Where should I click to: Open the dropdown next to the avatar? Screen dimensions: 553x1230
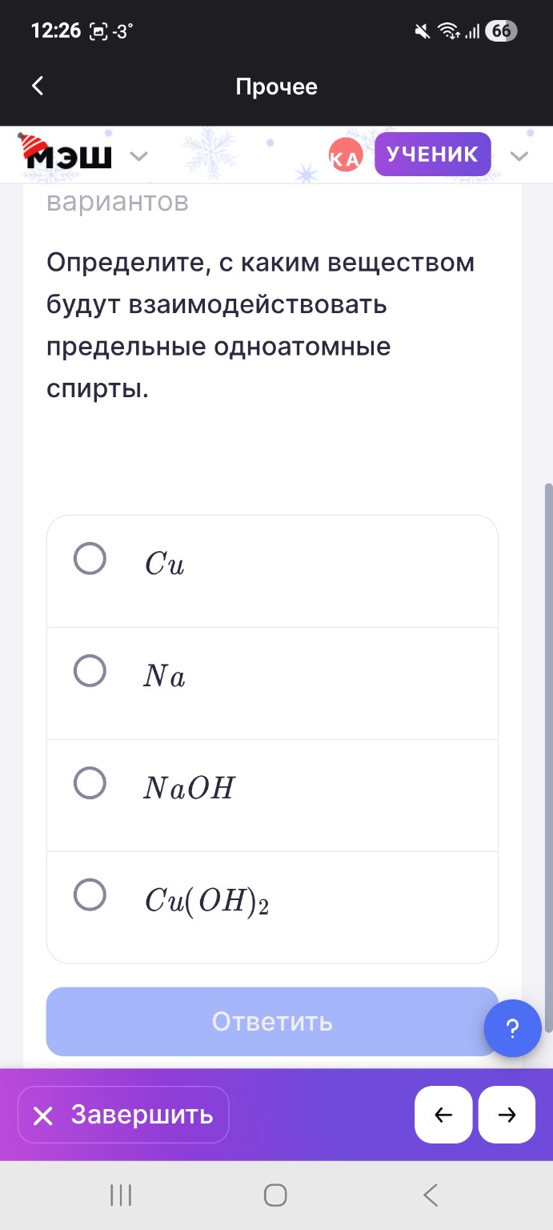[x=520, y=158]
